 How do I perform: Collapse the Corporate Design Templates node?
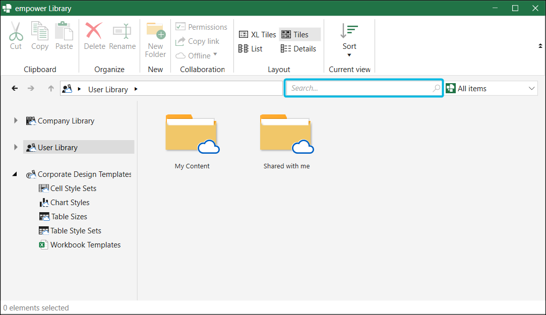coord(15,174)
